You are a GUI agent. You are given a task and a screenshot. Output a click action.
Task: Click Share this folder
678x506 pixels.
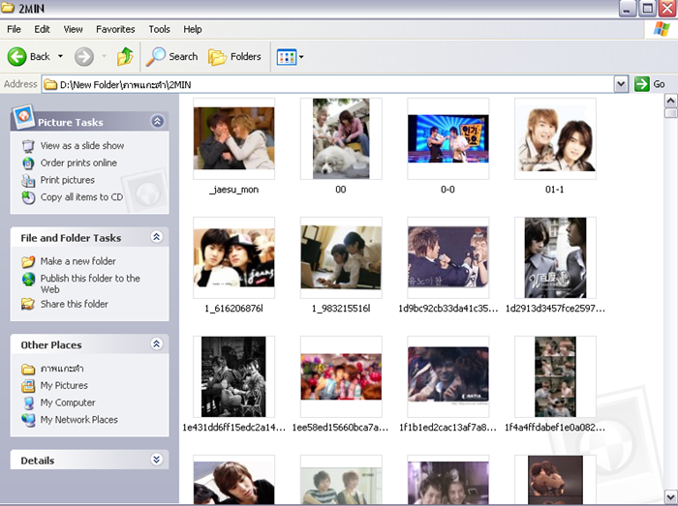coord(75,304)
